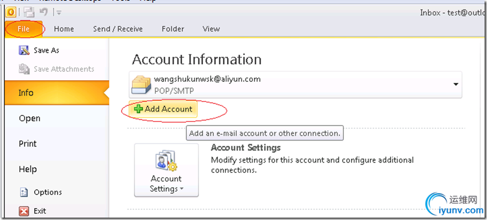The image size is (487, 220).
Task: Click the Save Attachments paperclip icon
Action: (24, 69)
